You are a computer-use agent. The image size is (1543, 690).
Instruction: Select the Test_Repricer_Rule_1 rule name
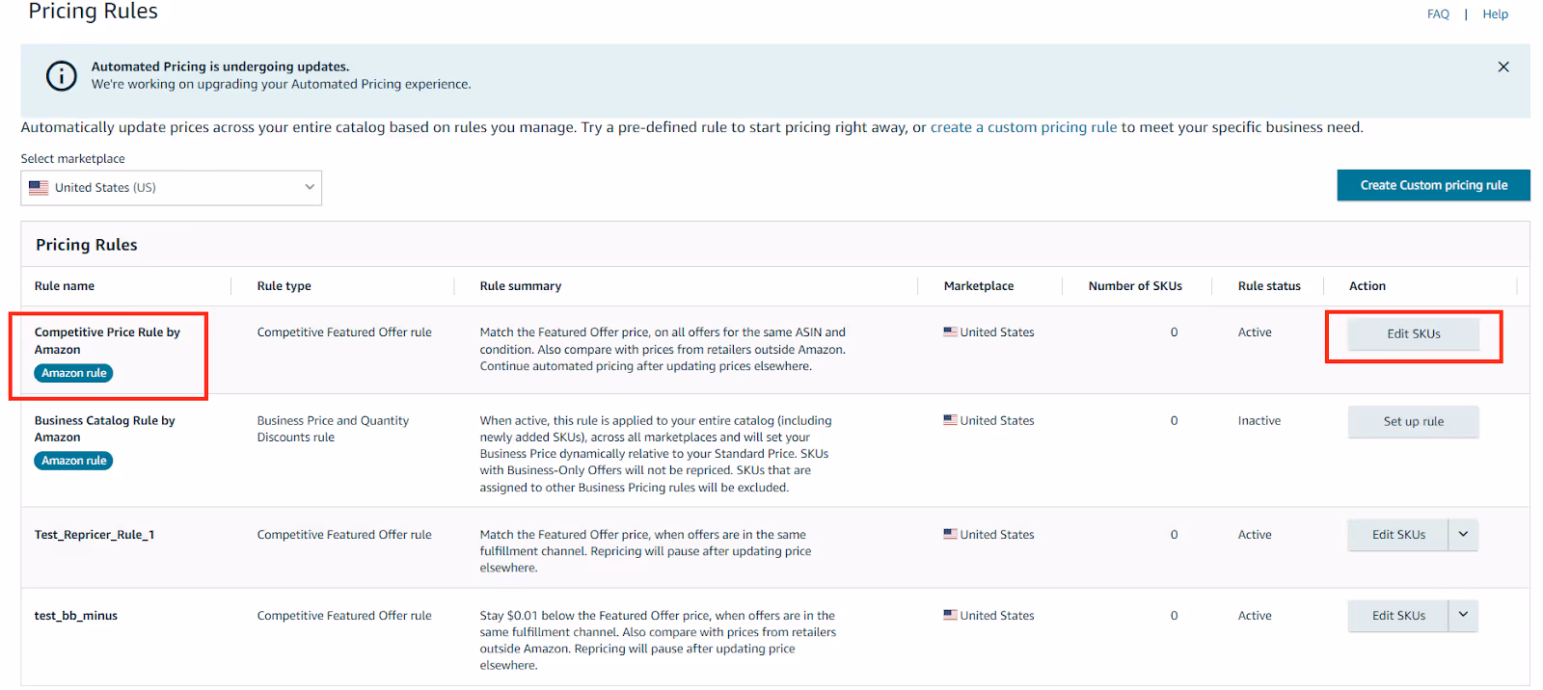click(x=95, y=535)
